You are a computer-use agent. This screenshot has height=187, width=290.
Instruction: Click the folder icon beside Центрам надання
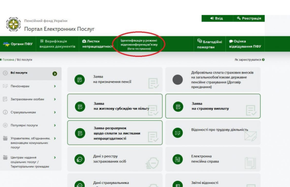(x=5, y=157)
